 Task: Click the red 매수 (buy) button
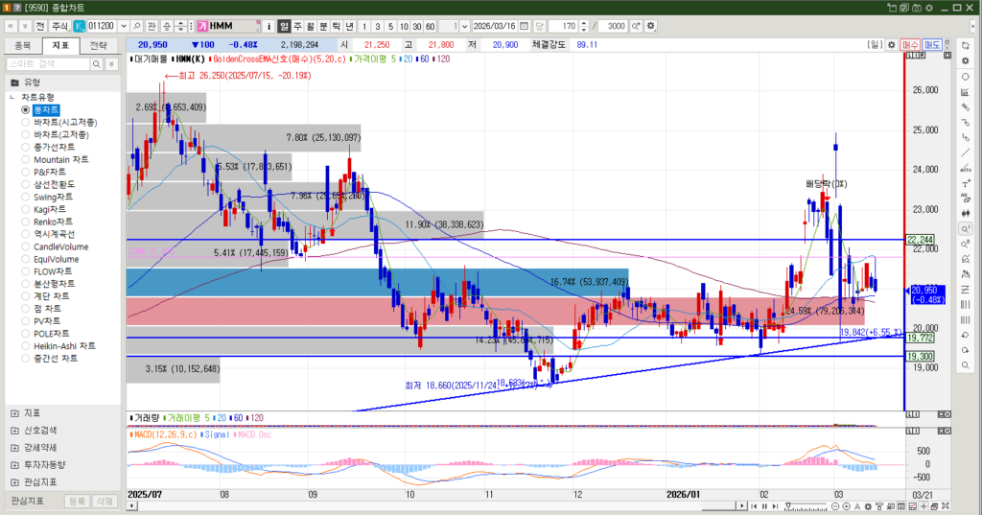coord(911,44)
